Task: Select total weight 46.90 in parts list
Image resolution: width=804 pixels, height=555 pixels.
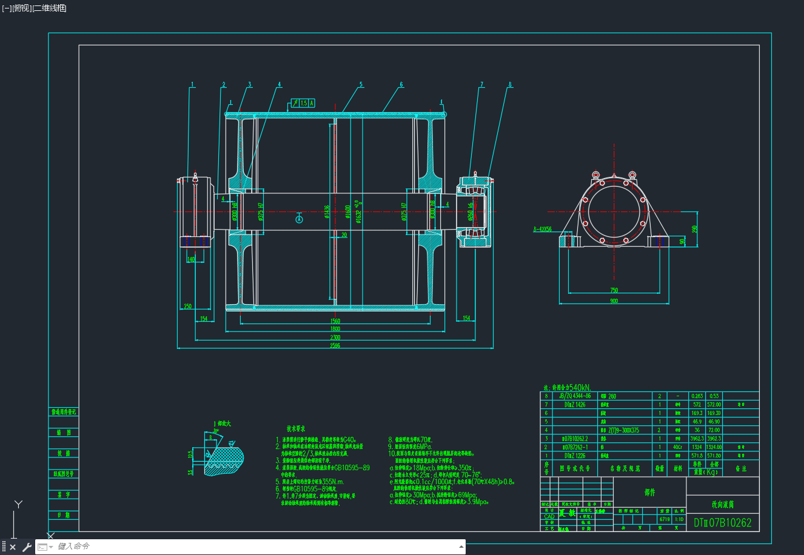Action: [714, 422]
